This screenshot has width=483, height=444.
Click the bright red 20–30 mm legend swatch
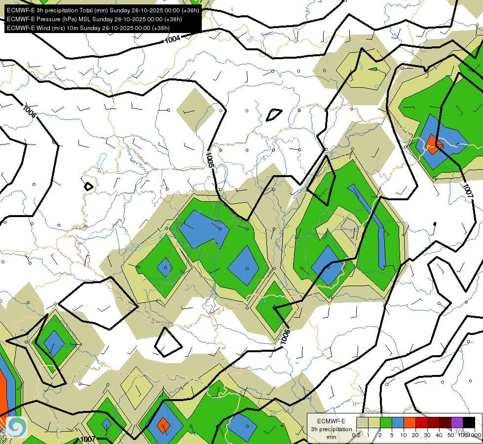click(421, 422)
